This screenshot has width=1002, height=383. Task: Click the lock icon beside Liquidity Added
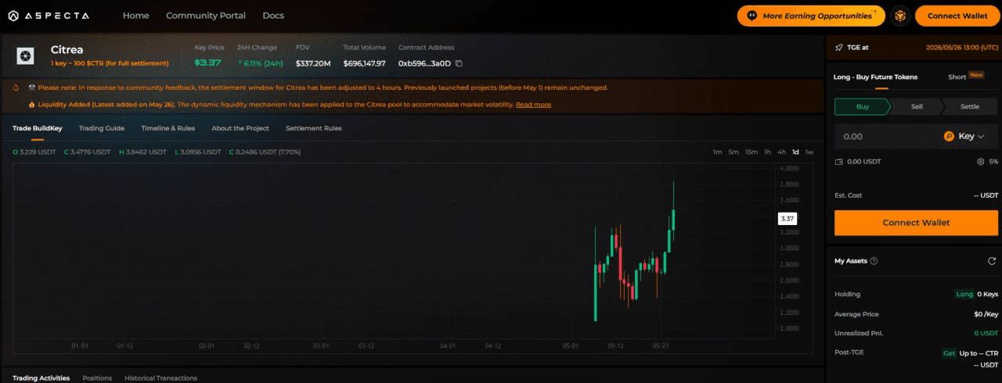click(31, 104)
